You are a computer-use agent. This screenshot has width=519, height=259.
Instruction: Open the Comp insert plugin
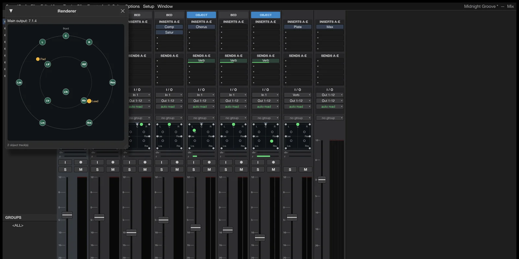[x=169, y=27]
